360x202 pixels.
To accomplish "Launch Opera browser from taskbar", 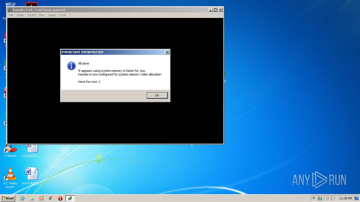I will coord(60,198).
